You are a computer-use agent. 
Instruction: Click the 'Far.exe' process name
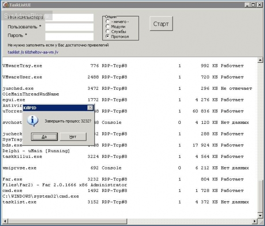12,179
